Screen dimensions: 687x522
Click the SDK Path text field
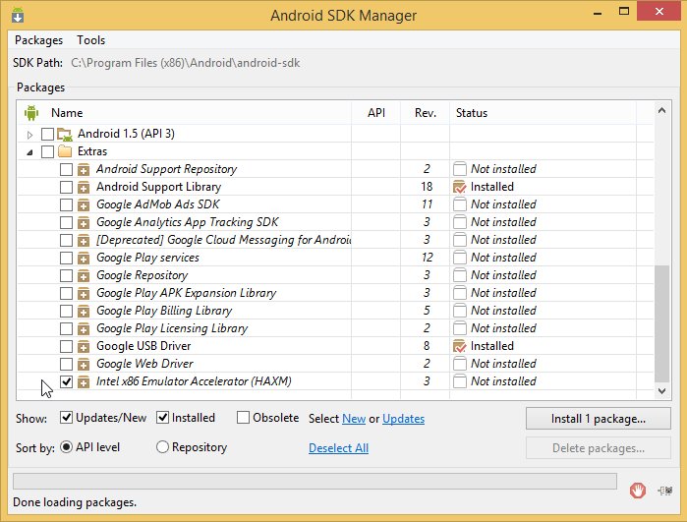click(186, 63)
